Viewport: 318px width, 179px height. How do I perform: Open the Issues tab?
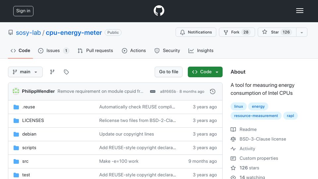(54, 50)
